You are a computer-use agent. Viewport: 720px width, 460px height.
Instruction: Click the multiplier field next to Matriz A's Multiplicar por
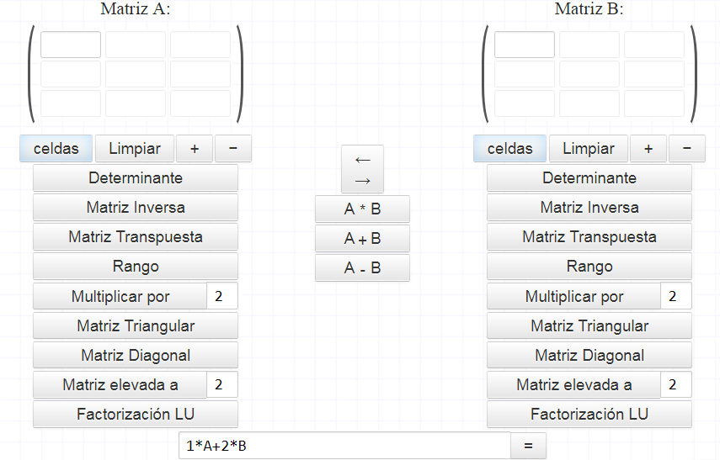[221, 296]
